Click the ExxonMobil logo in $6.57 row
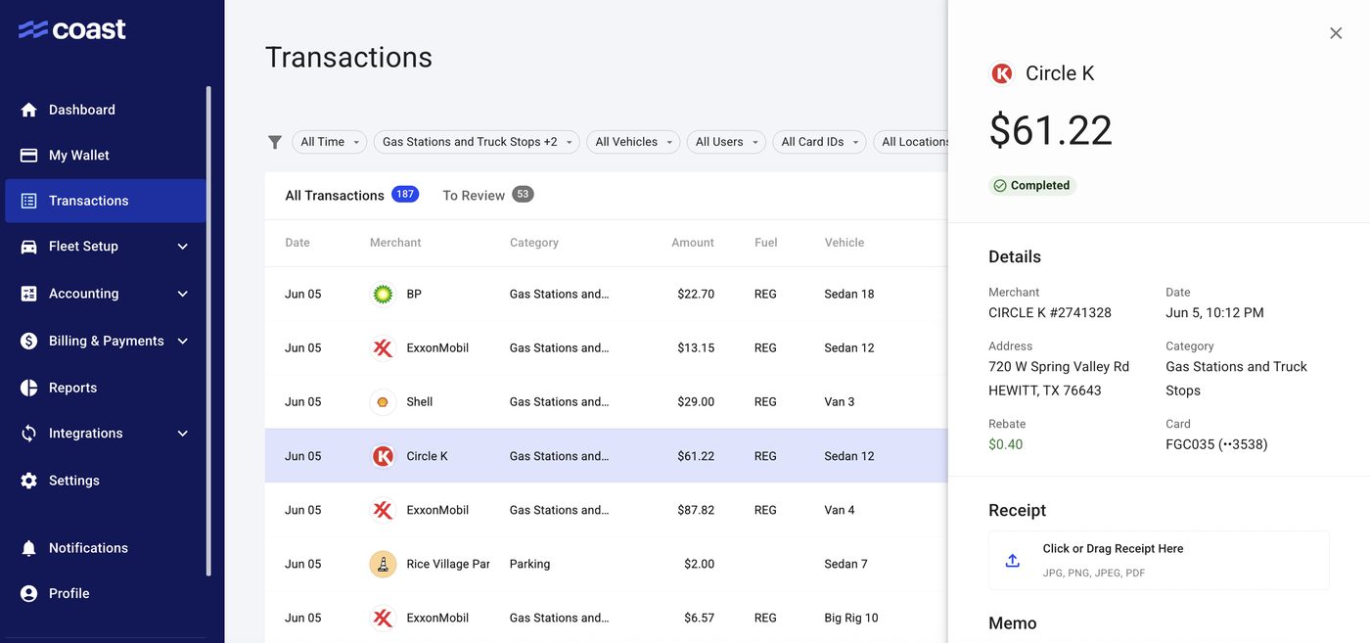Image resolution: width=1370 pixels, height=643 pixels. tap(384, 618)
